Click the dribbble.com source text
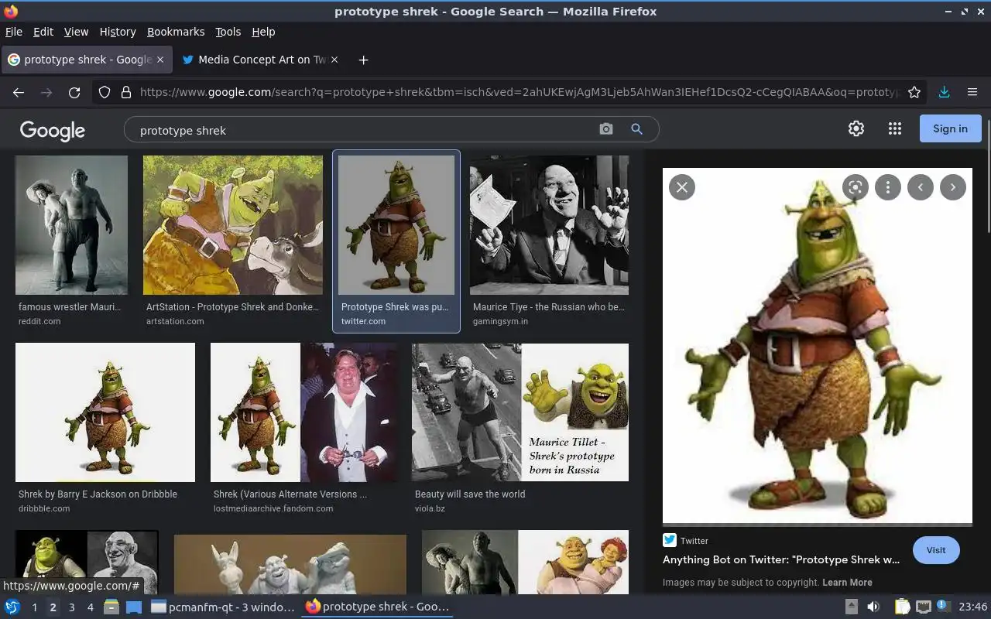 click(44, 508)
